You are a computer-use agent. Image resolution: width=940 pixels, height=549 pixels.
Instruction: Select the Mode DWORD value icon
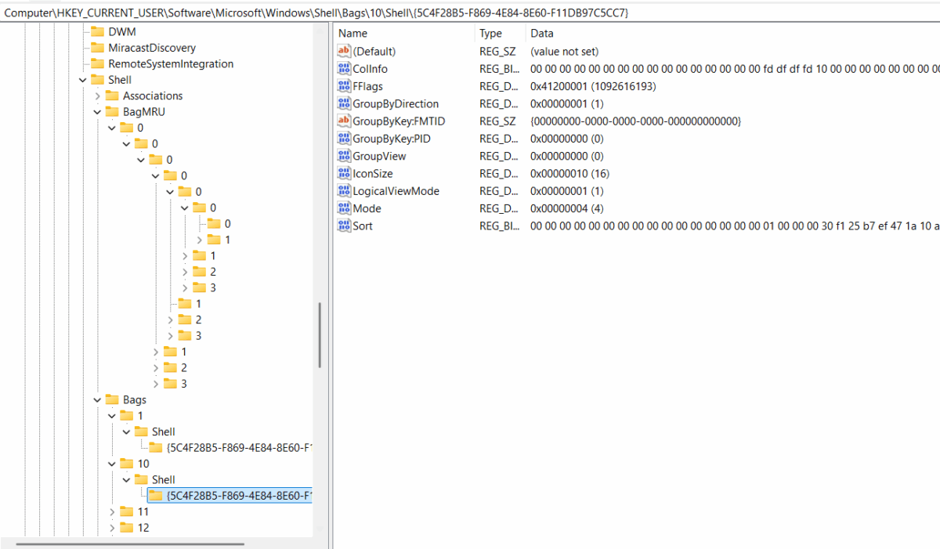coord(343,208)
